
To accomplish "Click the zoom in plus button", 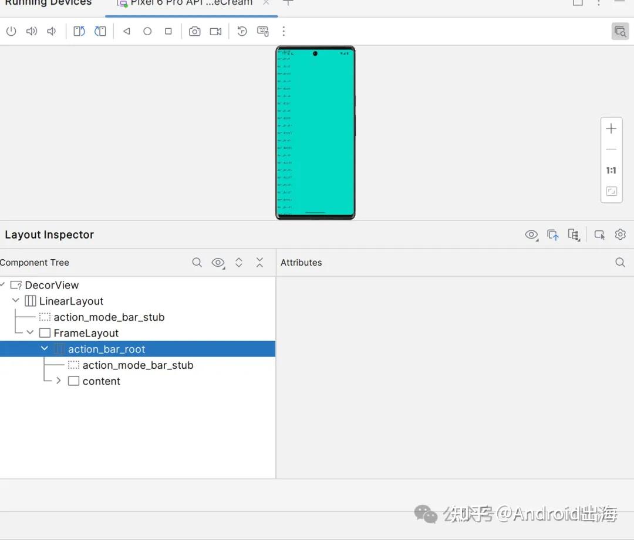I will pyautogui.click(x=611, y=129).
